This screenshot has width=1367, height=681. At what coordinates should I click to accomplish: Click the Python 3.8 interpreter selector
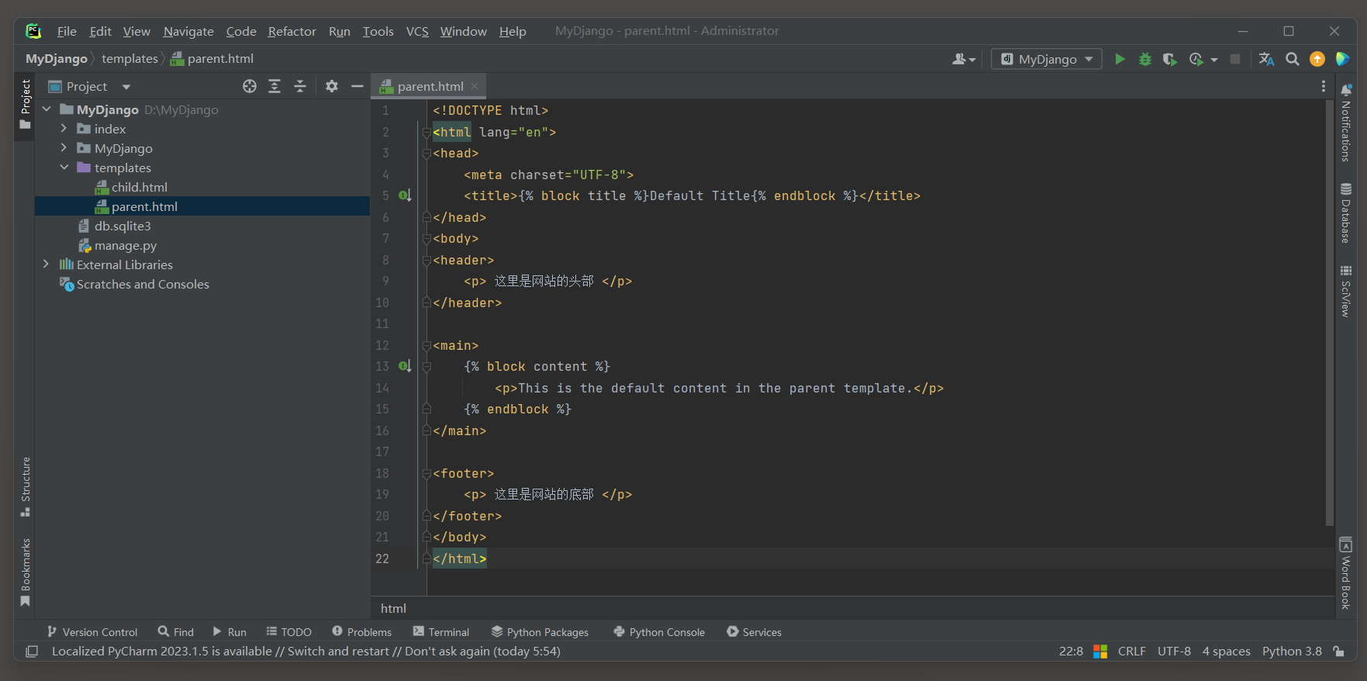pyautogui.click(x=1292, y=652)
